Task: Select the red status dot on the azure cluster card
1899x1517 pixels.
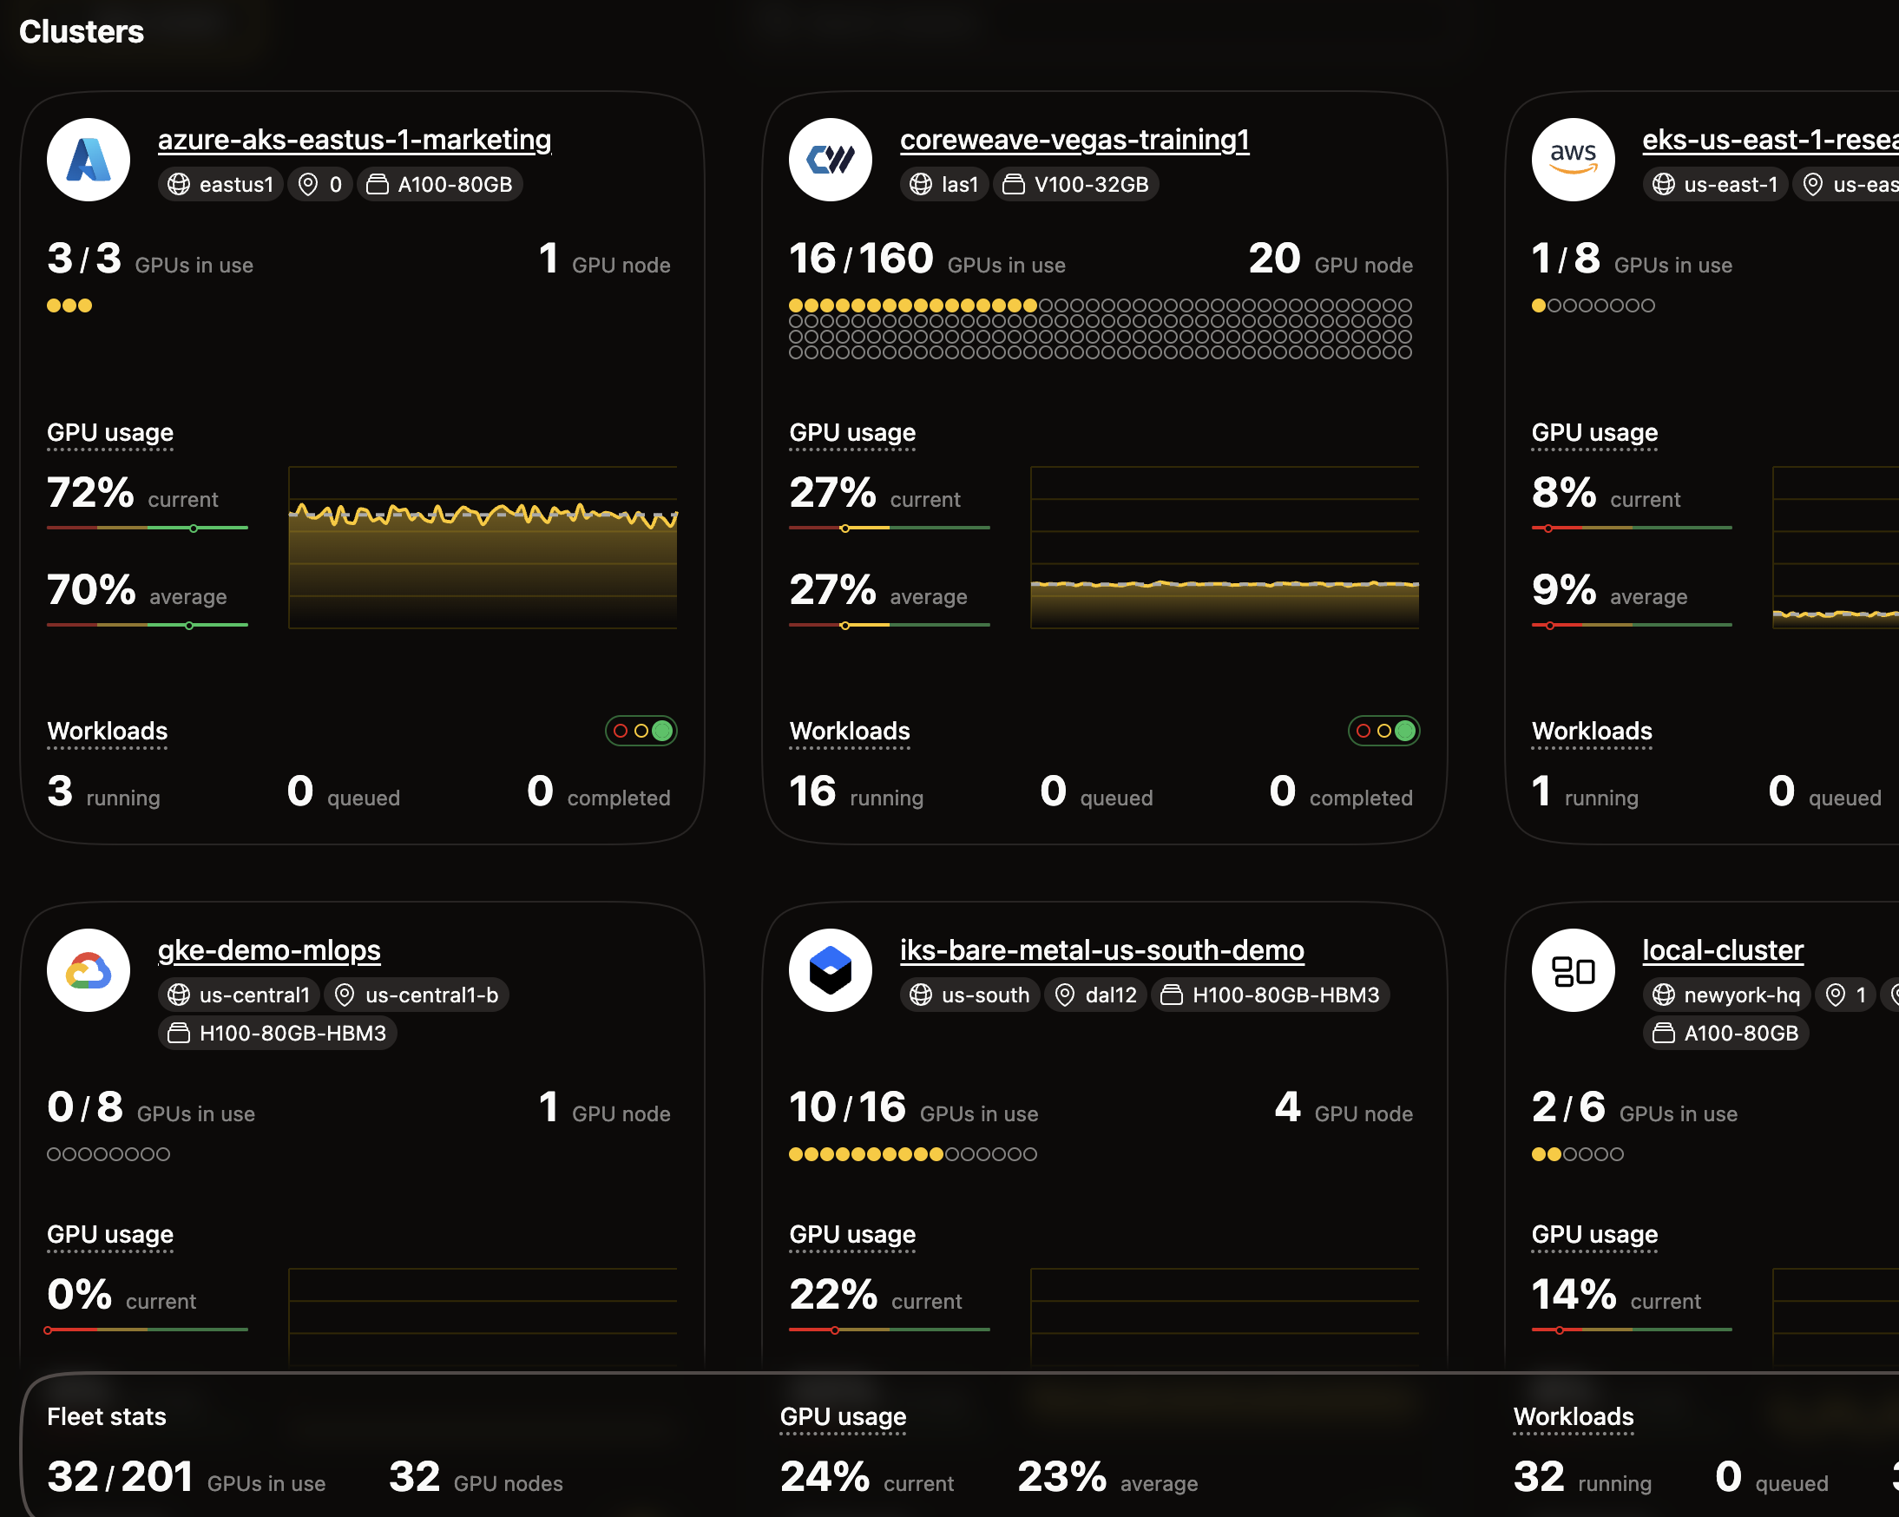Action: click(x=621, y=731)
